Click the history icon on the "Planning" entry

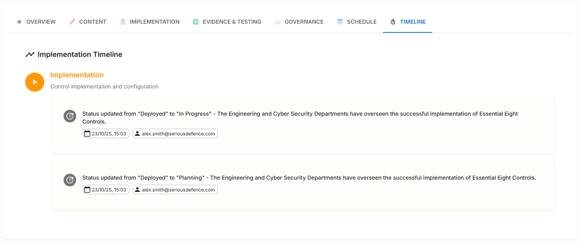pyautogui.click(x=70, y=180)
